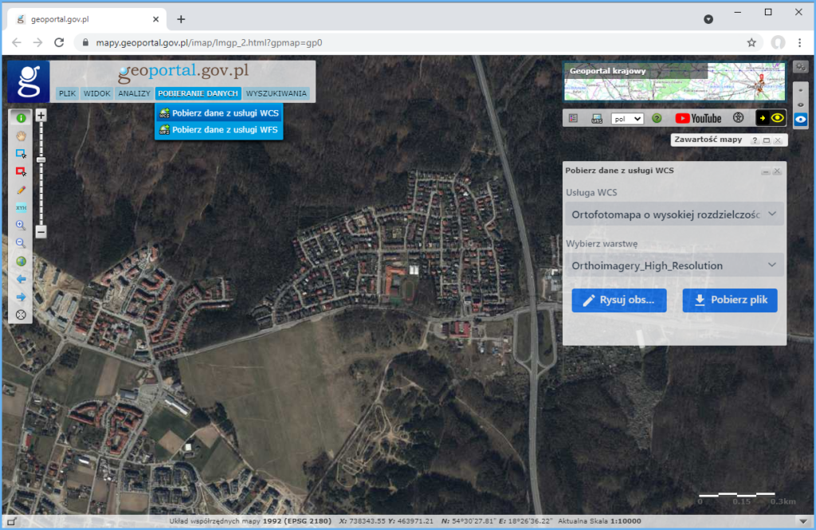Select the green info identify tool
Viewport: 816px width, 530px height.
click(21, 118)
